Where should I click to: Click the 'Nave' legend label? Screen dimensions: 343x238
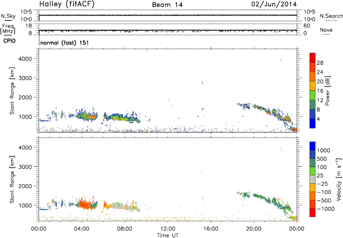[x=326, y=30]
